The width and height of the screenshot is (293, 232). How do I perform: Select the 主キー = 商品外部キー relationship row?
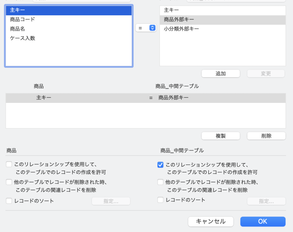point(145,98)
